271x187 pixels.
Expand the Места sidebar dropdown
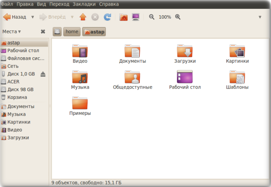12,31
